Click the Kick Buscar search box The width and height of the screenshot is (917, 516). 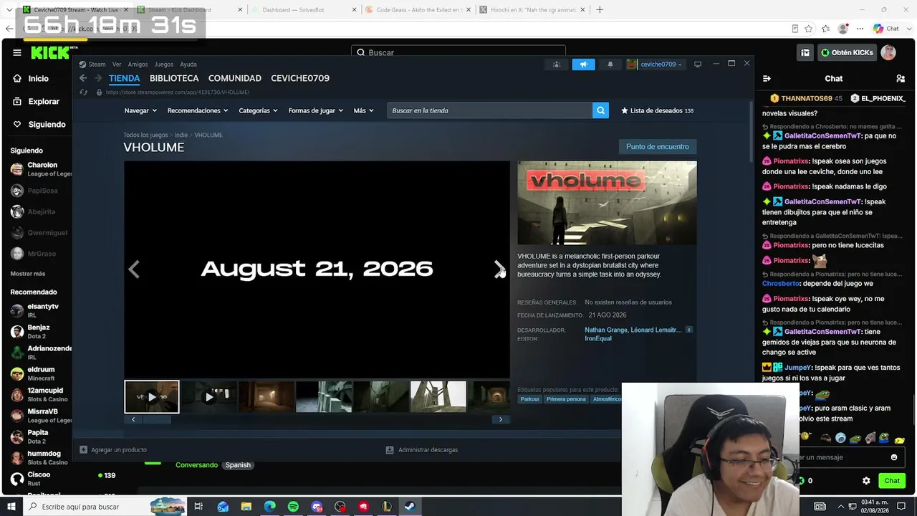coord(458,52)
